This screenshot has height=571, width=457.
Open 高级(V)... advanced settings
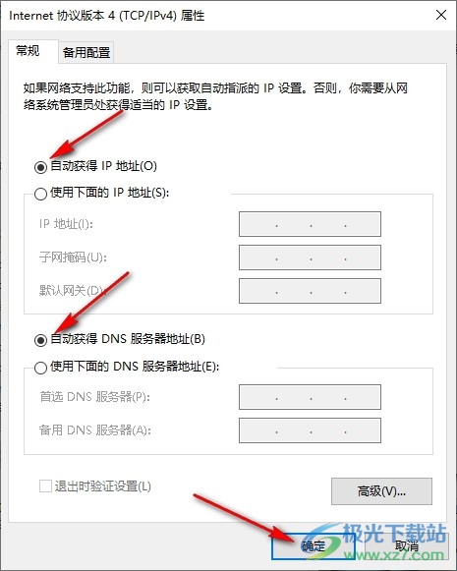point(381,490)
